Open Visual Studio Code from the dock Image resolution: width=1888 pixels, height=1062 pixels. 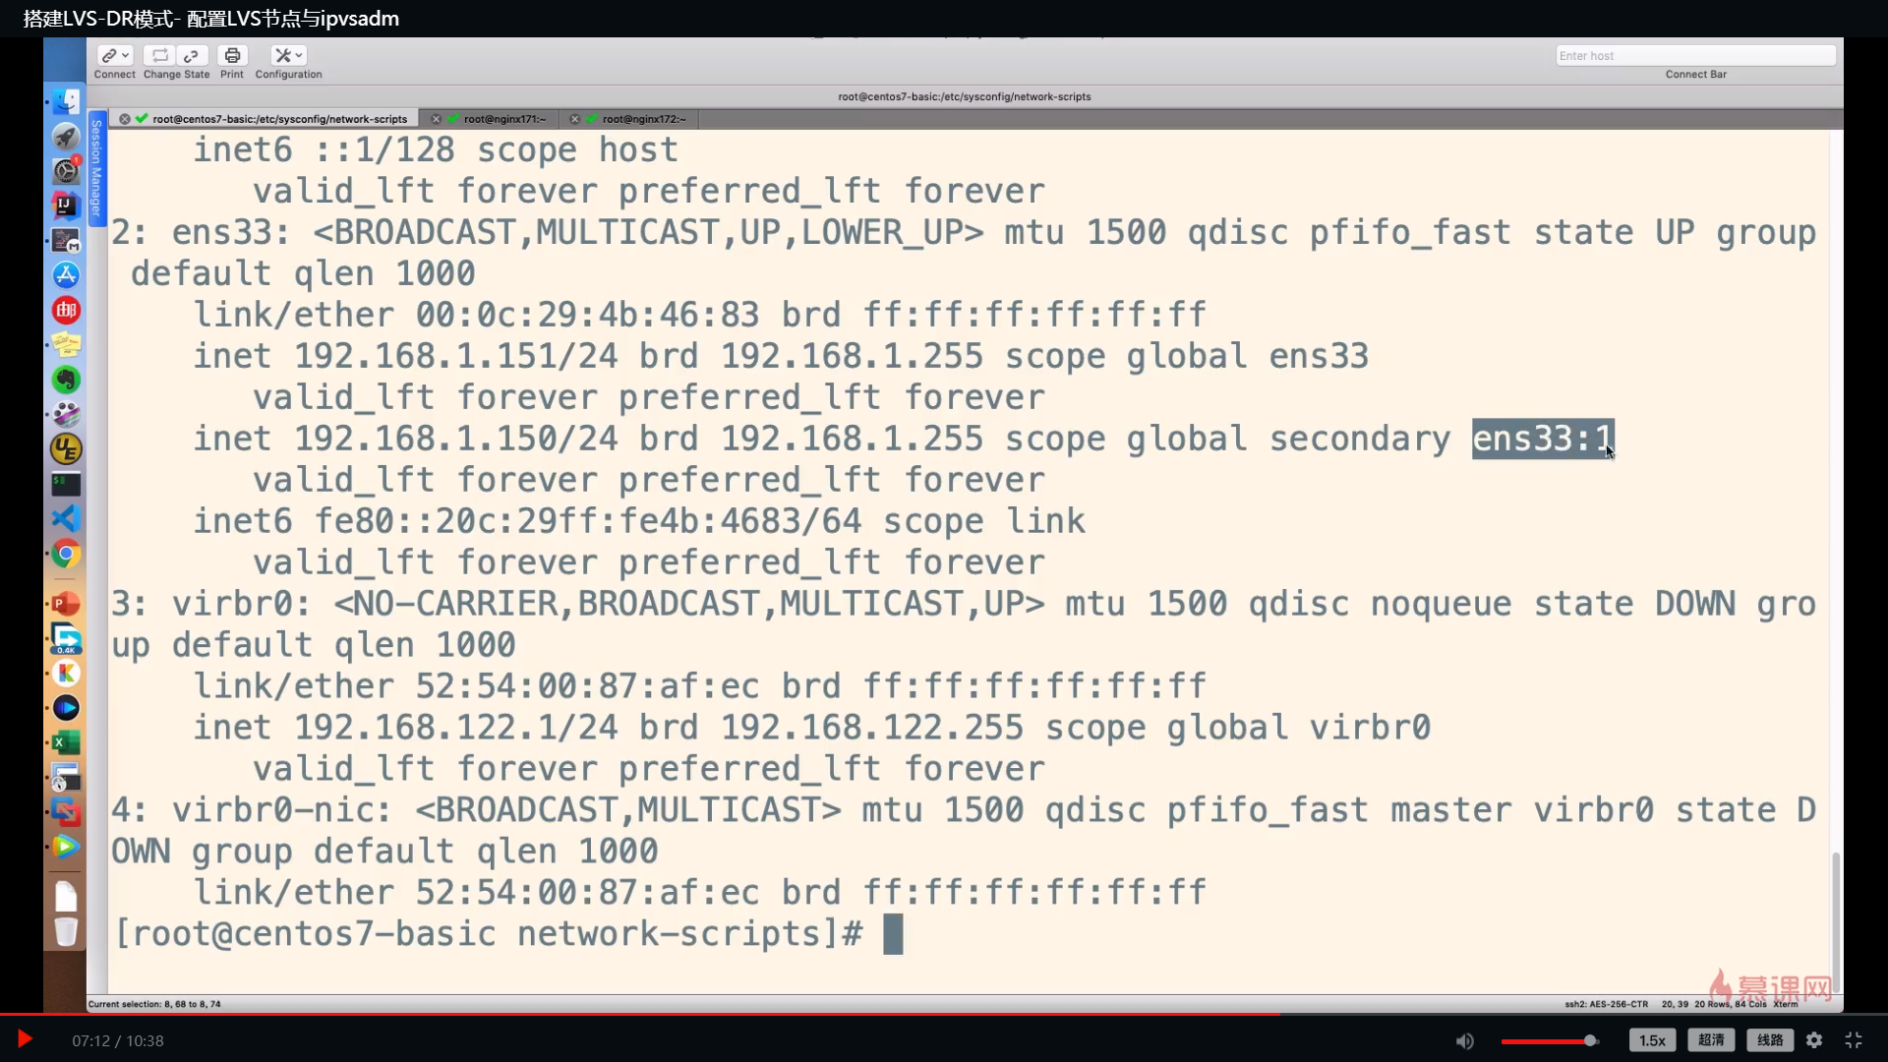[x=66, y=518]
